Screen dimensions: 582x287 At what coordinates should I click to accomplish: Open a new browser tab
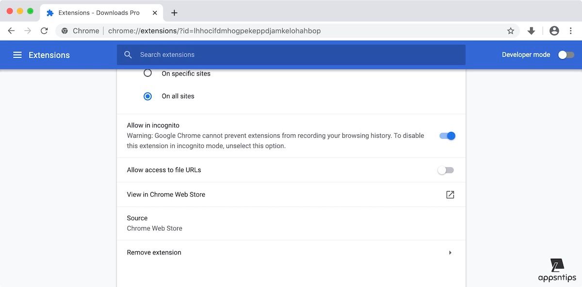(x=175, y=13)
